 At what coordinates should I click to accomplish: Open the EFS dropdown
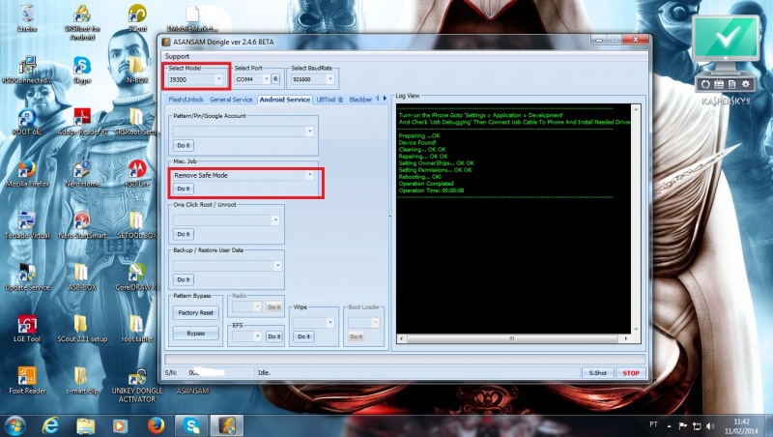pos(257,336)
